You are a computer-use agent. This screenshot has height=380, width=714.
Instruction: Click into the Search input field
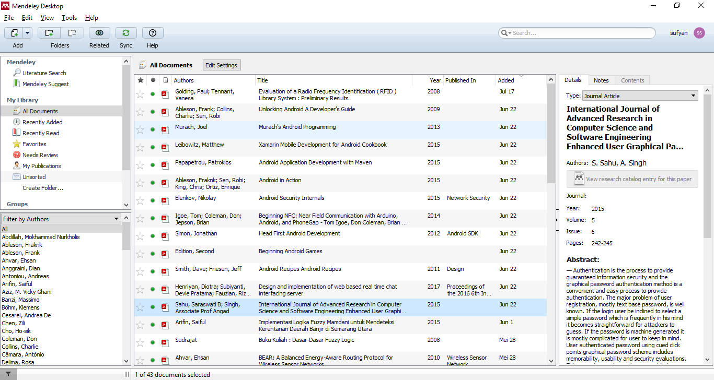point(580,33)
